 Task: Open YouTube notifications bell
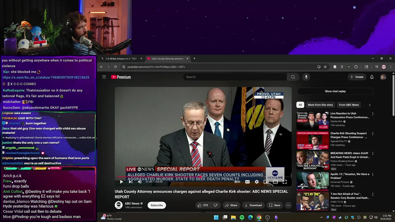372,77
